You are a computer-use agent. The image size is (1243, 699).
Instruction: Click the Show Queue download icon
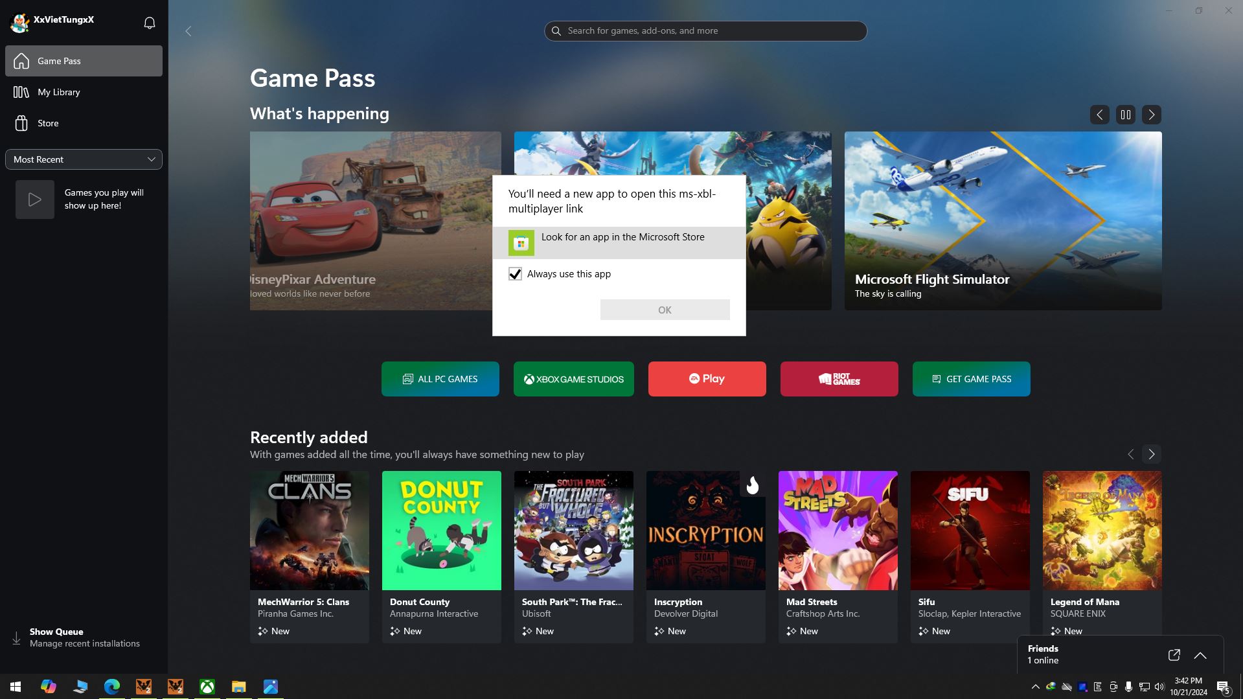point(17,638)
